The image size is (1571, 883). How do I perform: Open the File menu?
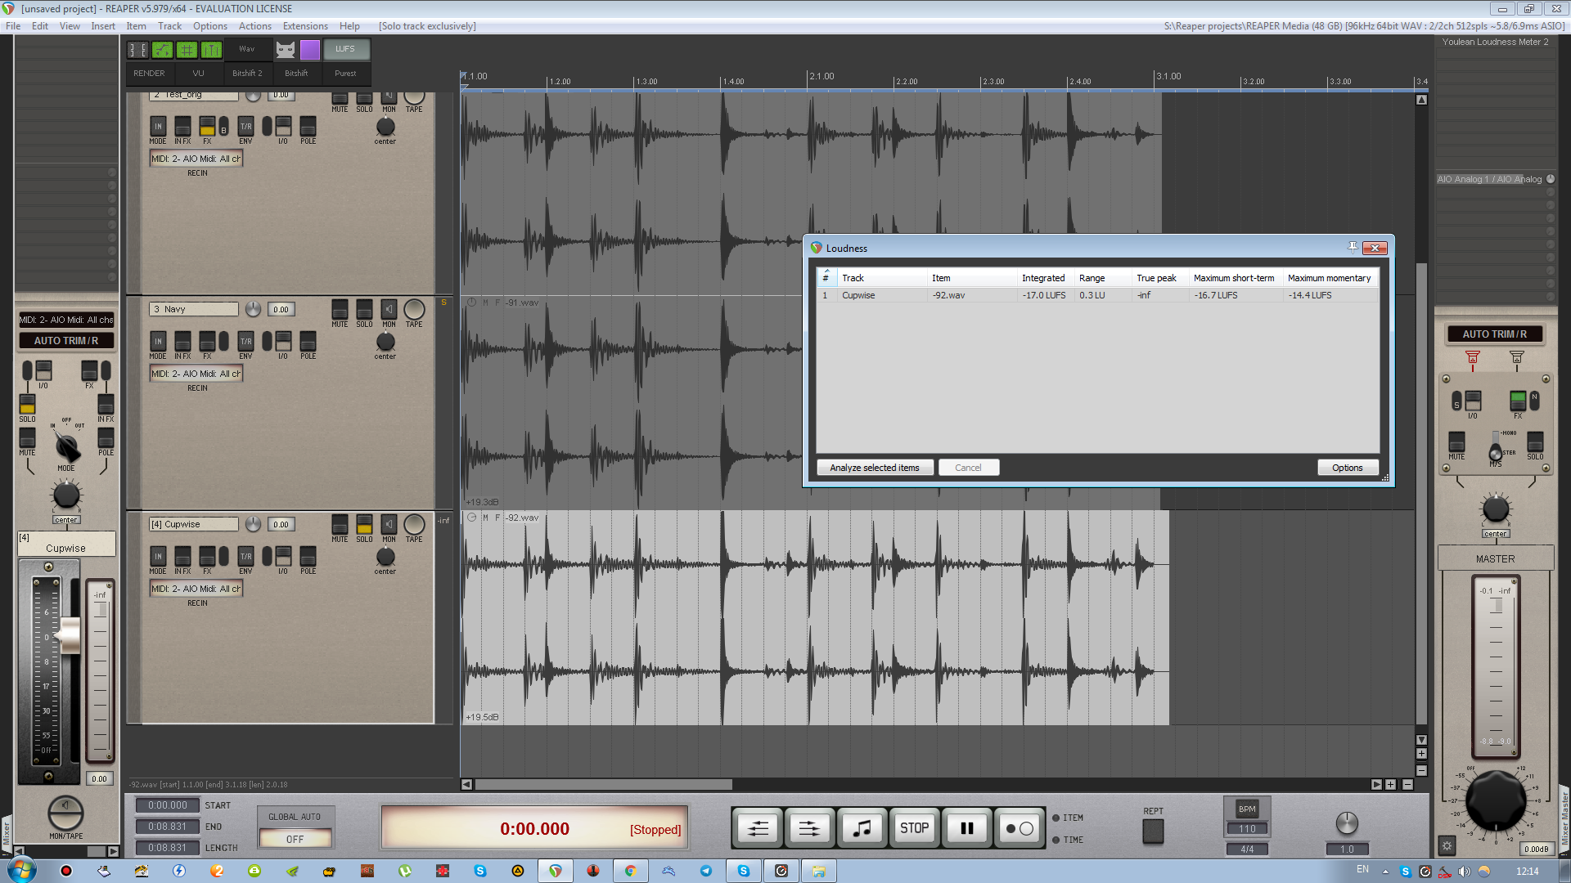point(13,26)
